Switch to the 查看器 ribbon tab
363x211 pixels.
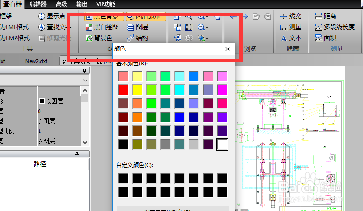click(12, 4)
